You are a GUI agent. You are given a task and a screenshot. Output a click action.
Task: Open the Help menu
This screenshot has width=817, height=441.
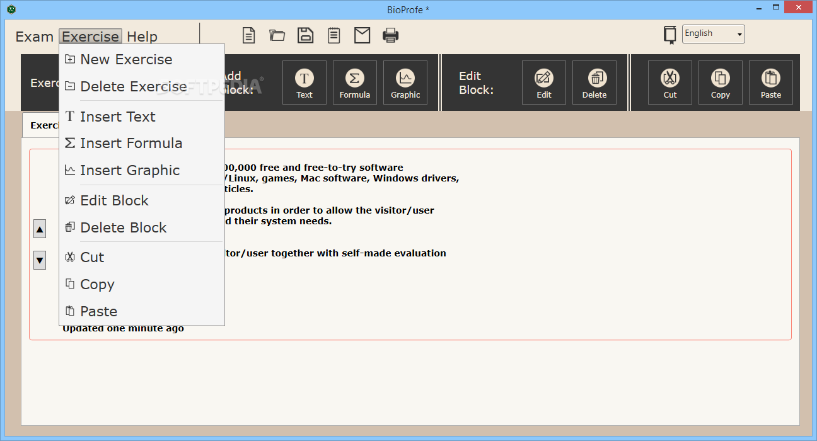[x=142, y=37]
